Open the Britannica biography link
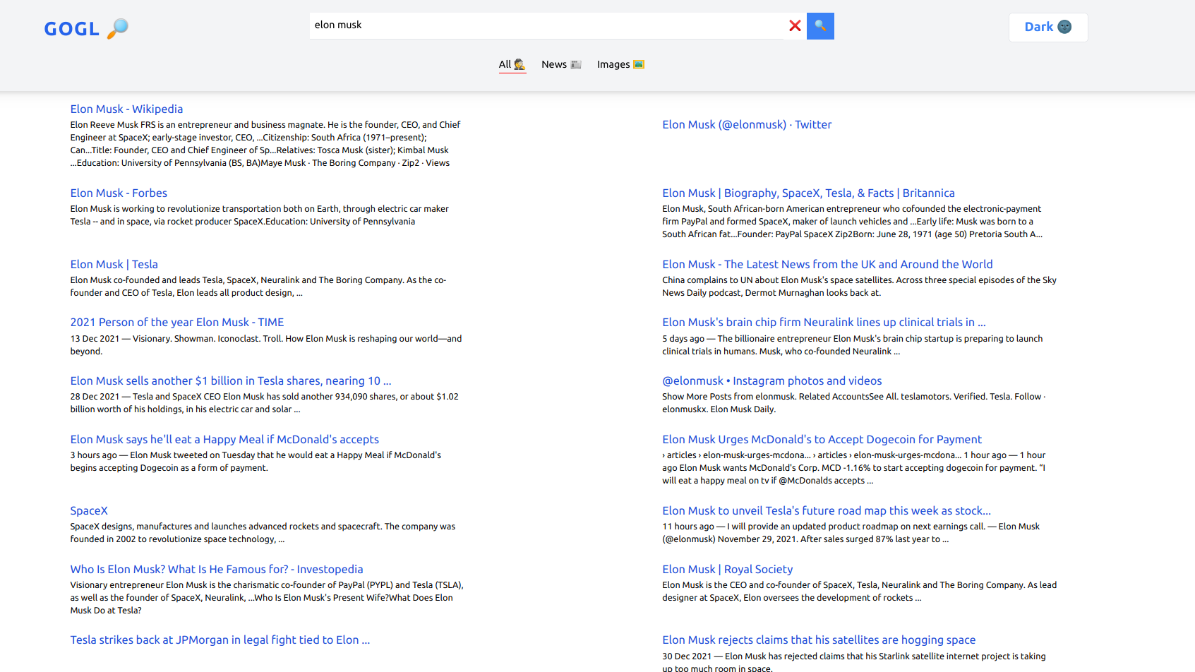 (808, 193)
